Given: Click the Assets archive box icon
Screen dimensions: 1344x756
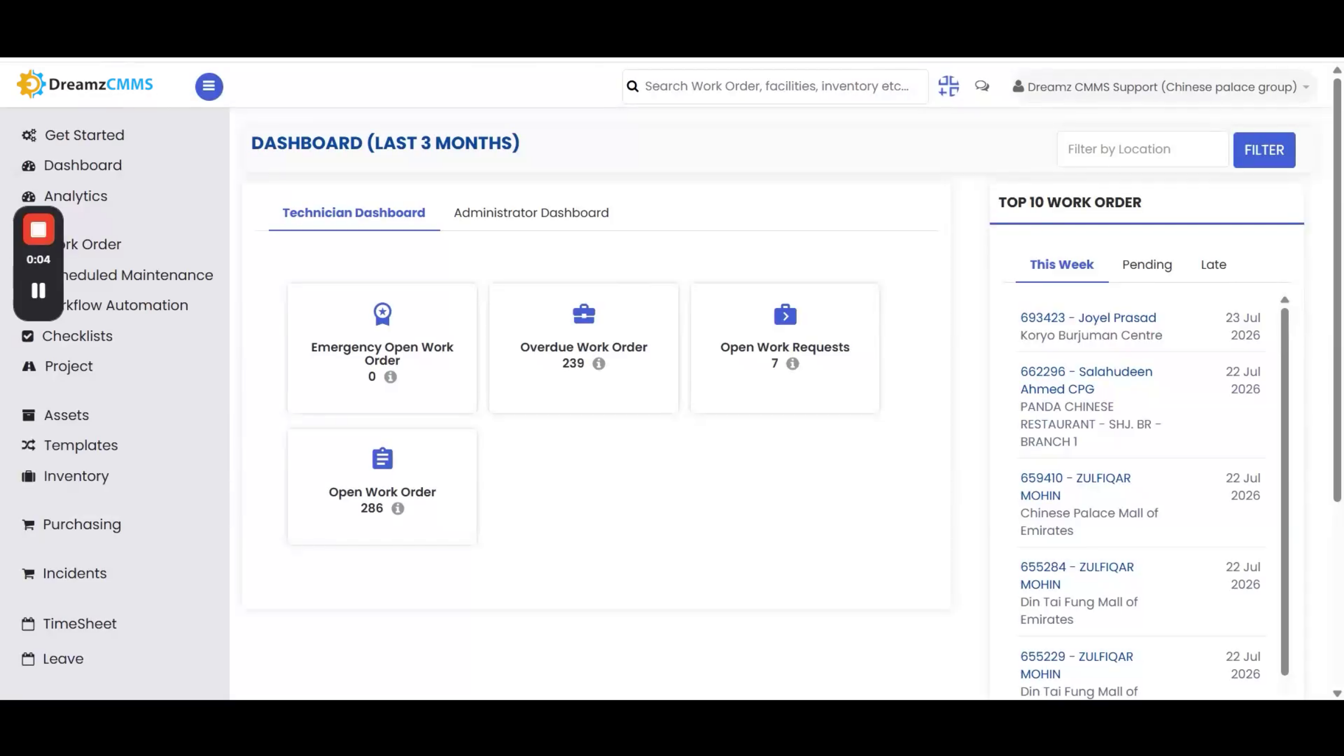Looking at the screenshot, I should (x=29, y=415).
